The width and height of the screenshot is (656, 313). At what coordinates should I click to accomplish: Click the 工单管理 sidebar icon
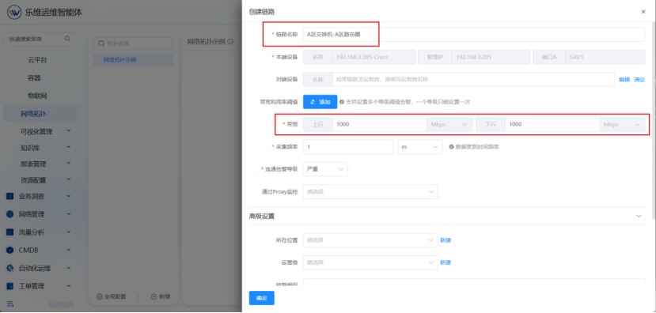point(10,286)
